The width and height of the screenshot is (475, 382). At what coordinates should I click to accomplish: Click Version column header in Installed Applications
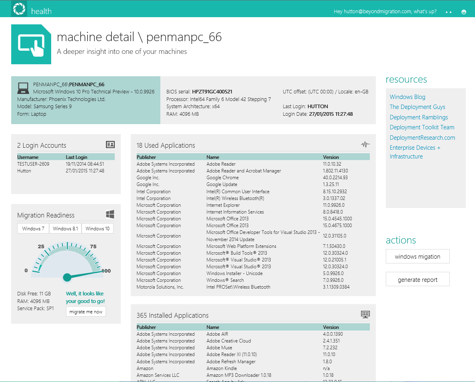331,327
